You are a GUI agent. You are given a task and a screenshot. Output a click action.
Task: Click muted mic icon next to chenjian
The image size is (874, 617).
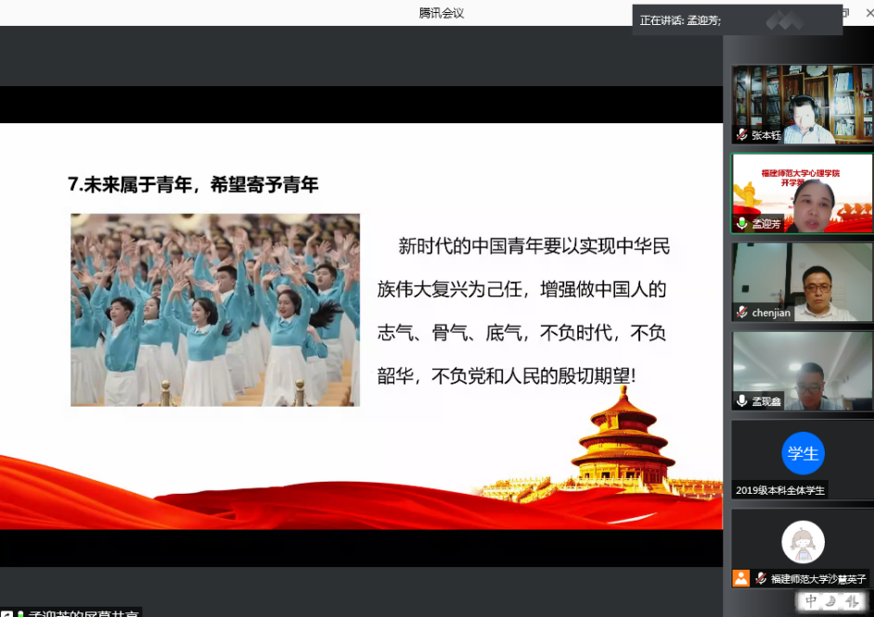click(741, 312)
